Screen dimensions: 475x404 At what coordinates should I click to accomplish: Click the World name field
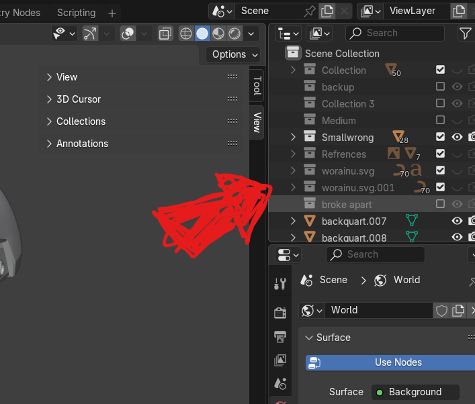point(379,311)
